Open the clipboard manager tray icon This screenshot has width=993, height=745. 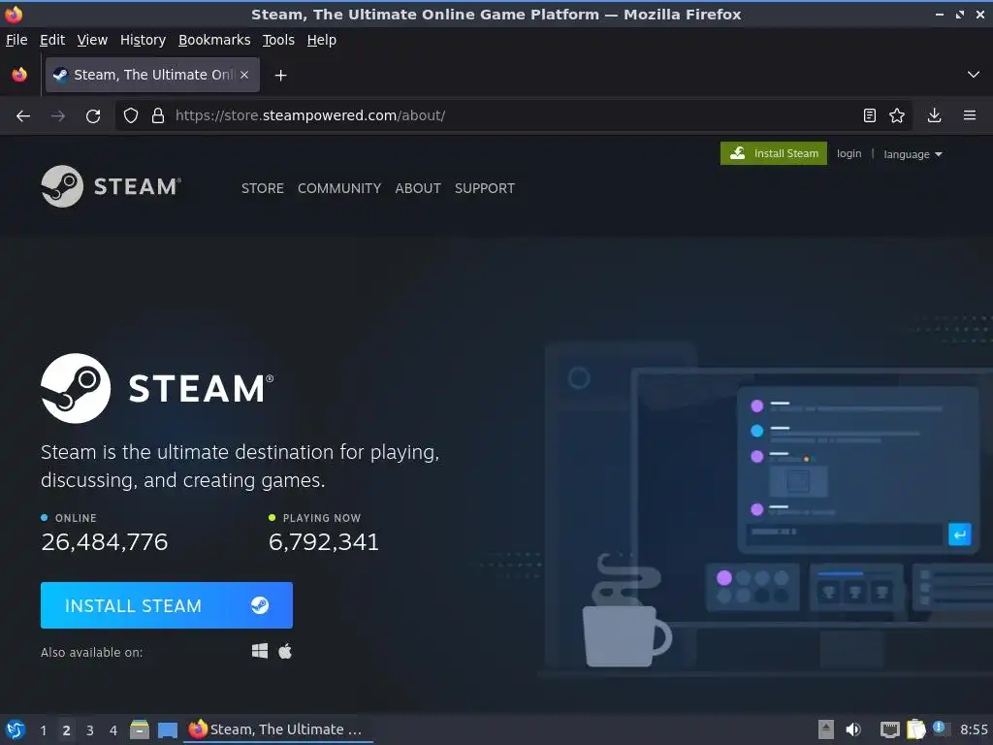(915, 729)
